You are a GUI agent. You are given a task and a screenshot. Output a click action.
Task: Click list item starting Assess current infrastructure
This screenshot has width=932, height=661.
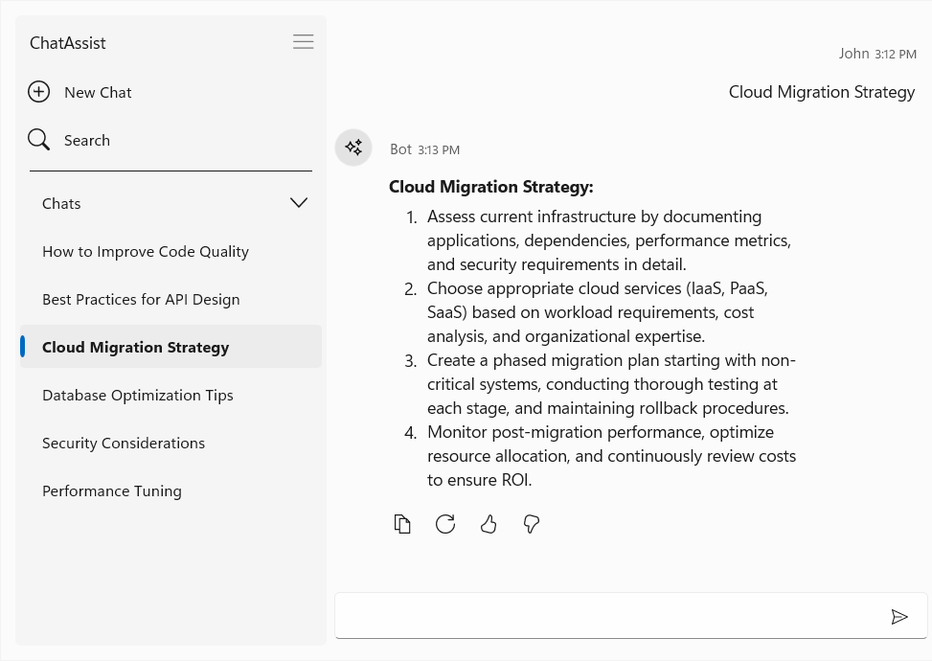608,240
